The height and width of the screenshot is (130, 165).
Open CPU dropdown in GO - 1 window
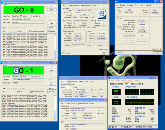pyautogui.click(x=15, y=92)
